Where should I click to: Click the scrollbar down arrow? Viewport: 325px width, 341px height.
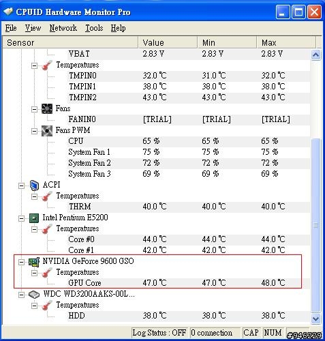tap(316, 318)
